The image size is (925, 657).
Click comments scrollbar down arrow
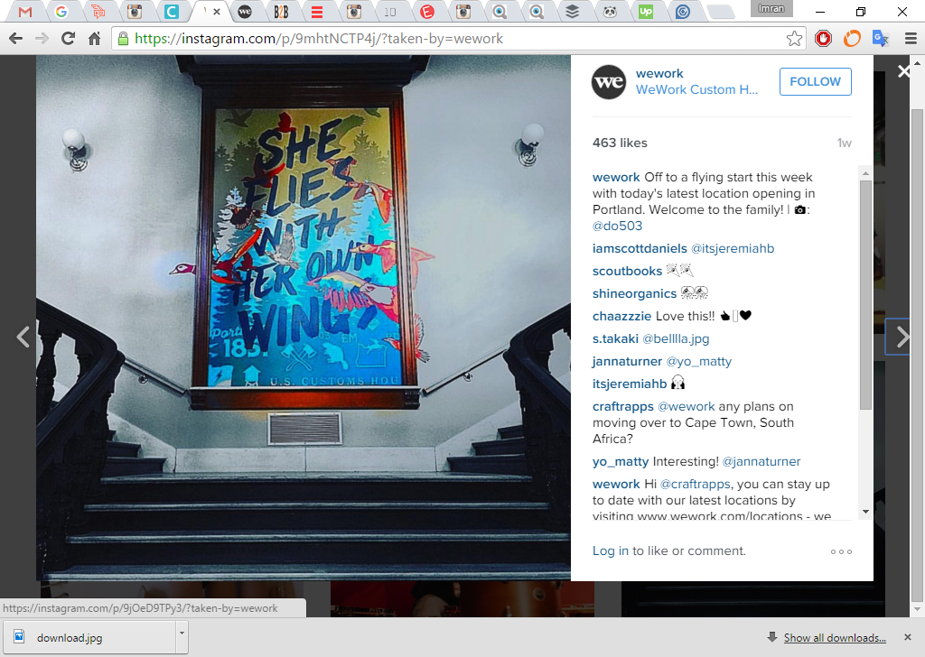865,512
